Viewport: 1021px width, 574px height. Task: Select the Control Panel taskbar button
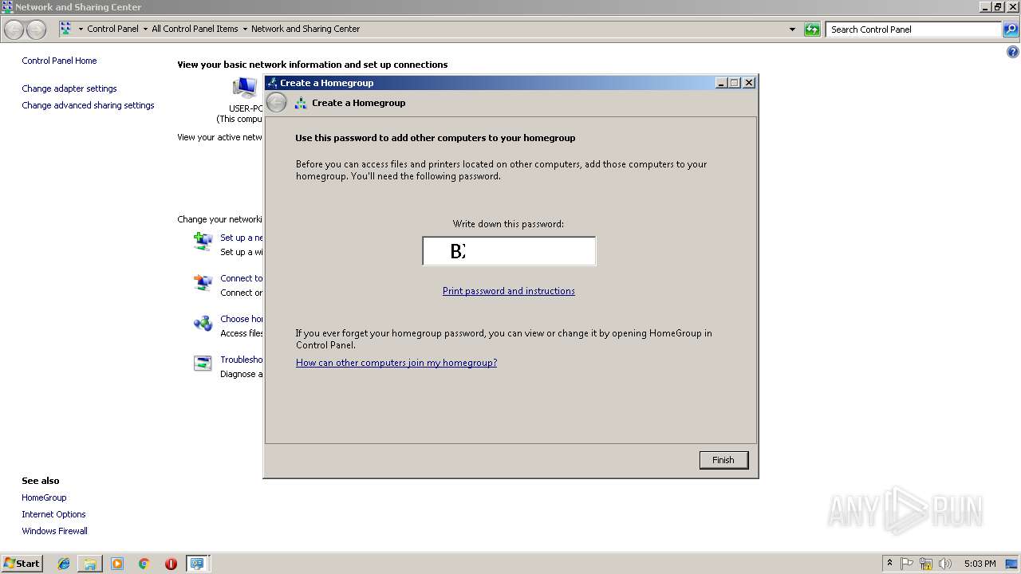(196, 564)
